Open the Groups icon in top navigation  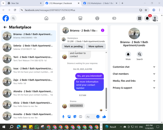(97, 18)
